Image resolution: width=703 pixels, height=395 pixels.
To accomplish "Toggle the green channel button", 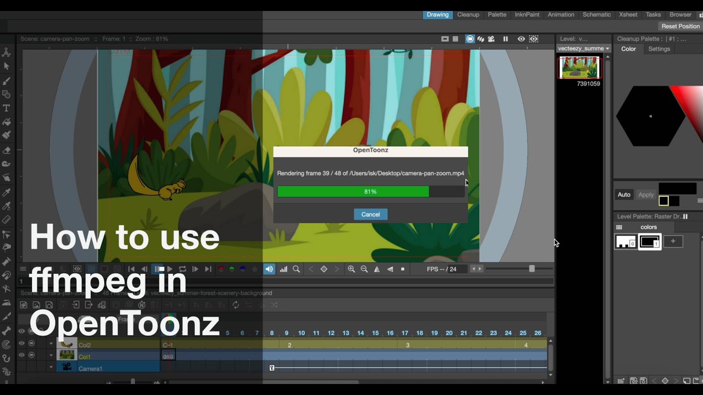I will 232,269.
